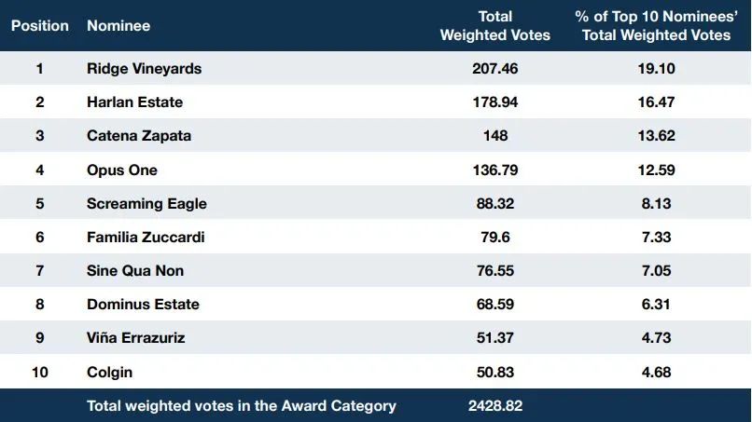Click the Position column header

(x=40, y=26)
